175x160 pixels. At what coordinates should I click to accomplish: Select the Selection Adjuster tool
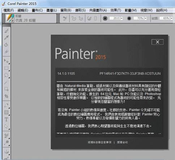[x=6, y=89]
